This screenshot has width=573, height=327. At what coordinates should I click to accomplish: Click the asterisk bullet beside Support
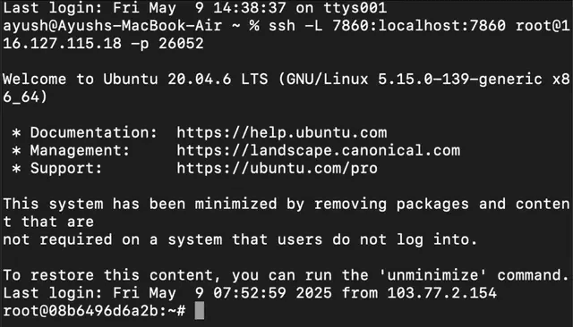coord(16,169)
